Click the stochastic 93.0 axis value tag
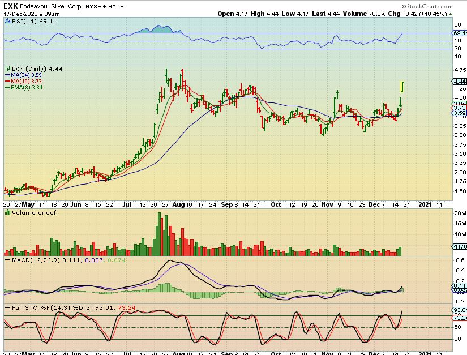Screen dimensions: 467x355 coord(459,310)
